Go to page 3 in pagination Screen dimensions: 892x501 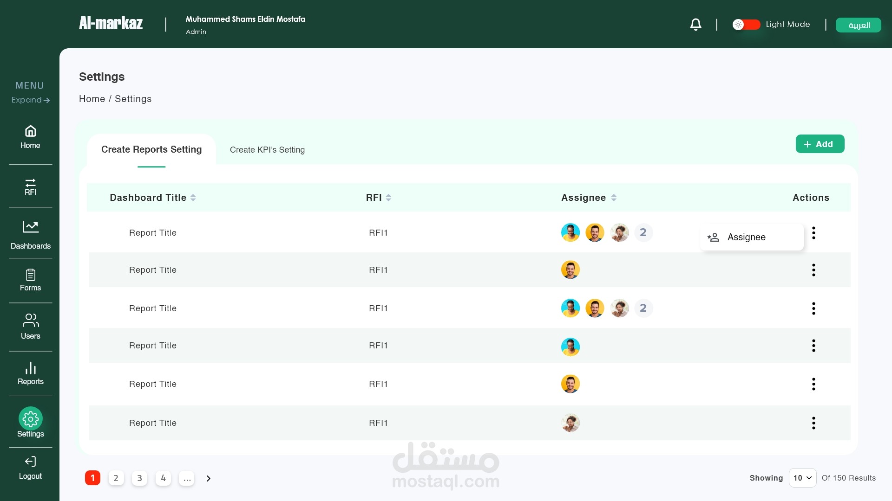[139, 478]
